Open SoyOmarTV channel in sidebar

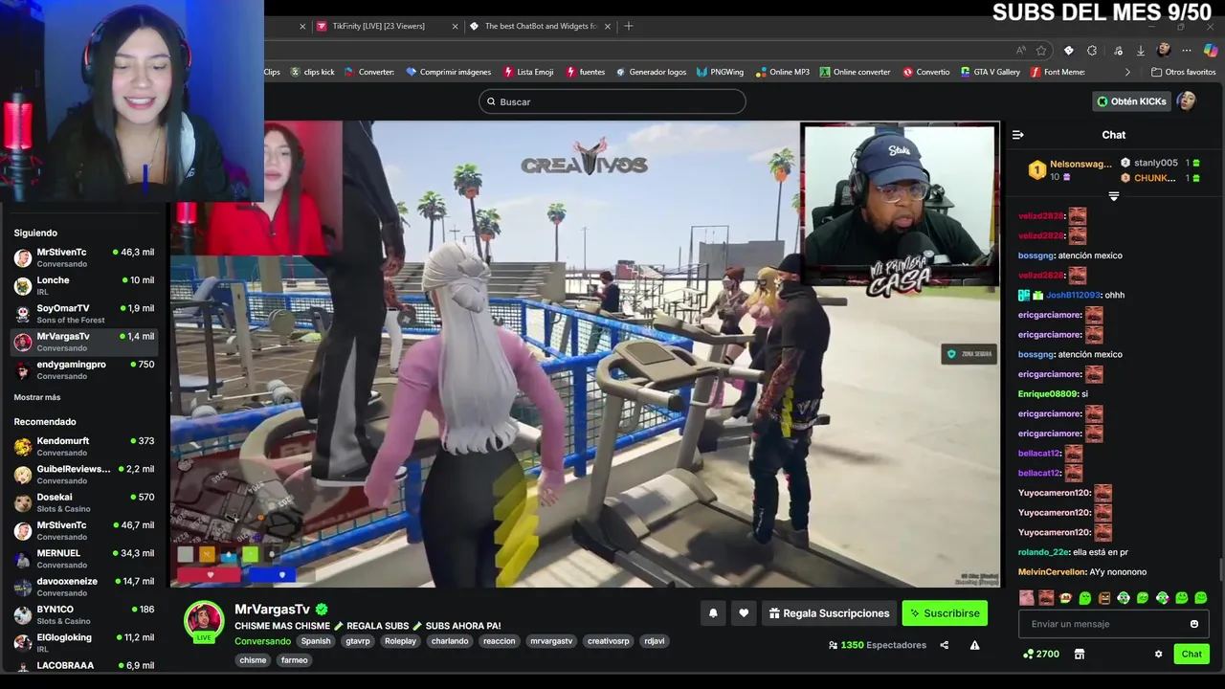[x=83, y=313]
